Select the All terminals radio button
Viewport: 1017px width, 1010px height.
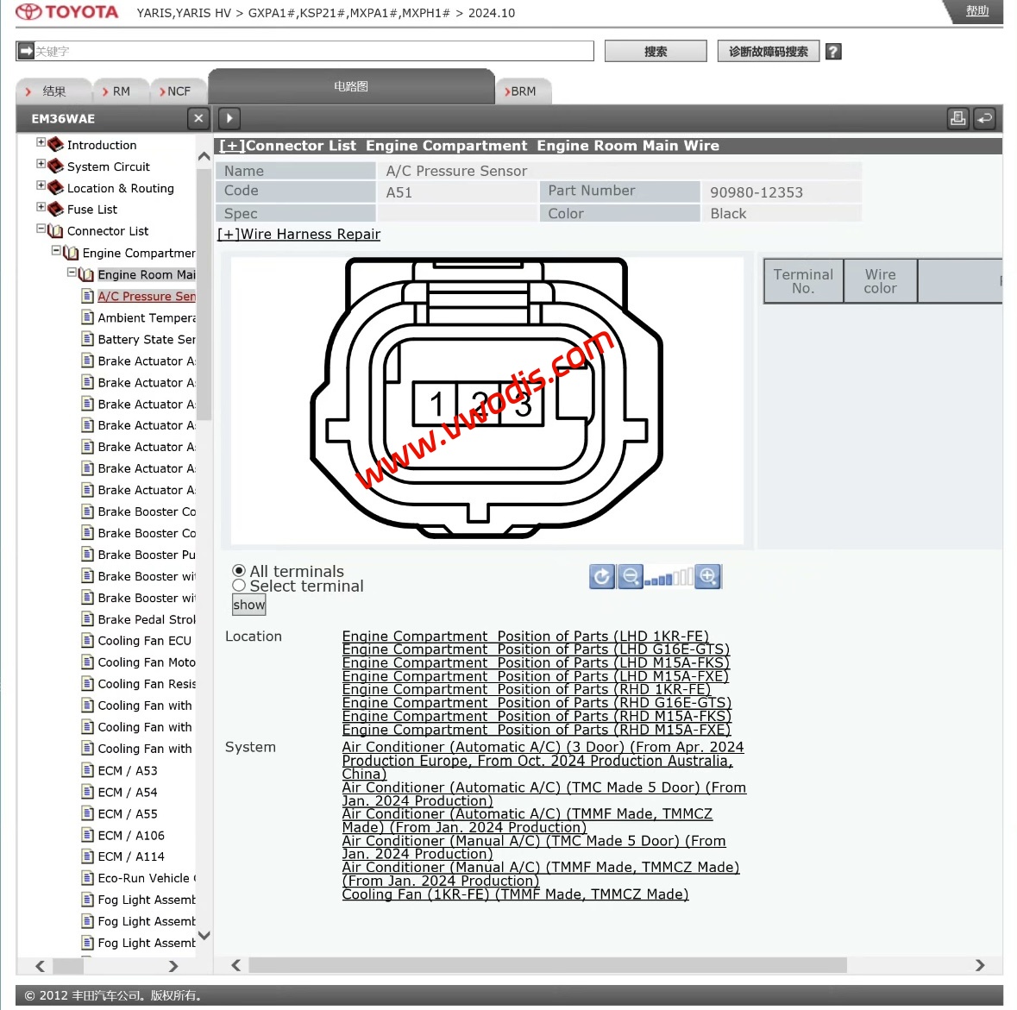[239, 571]
